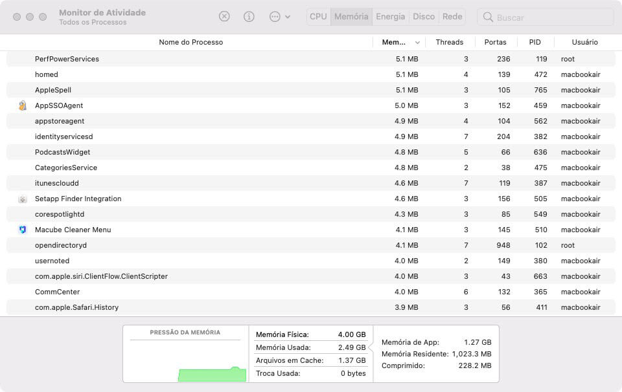Screen dimensions: 622x392
Task: Click Memória de App 1.27 GB value
Action: coord(478,342)
